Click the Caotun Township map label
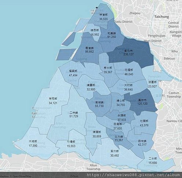The width and height of the screenshot is (182, 178). click(x=174, y=95)
